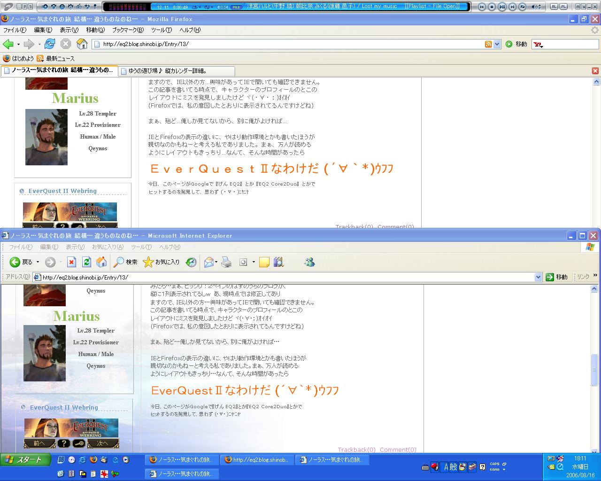Screen dimensions: 601x481
Task: Stop playback in media player bar
Action: [492, 7]
